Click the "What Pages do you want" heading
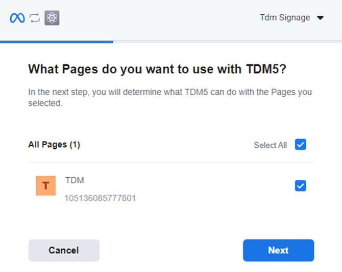 click(160, 69)
